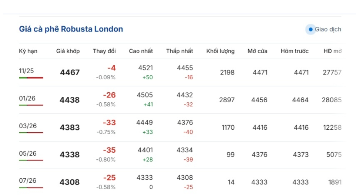The width and height of the screenshot is (357, 195).
Task: Click the Thấp nhất column header
Action: (180, 51)
